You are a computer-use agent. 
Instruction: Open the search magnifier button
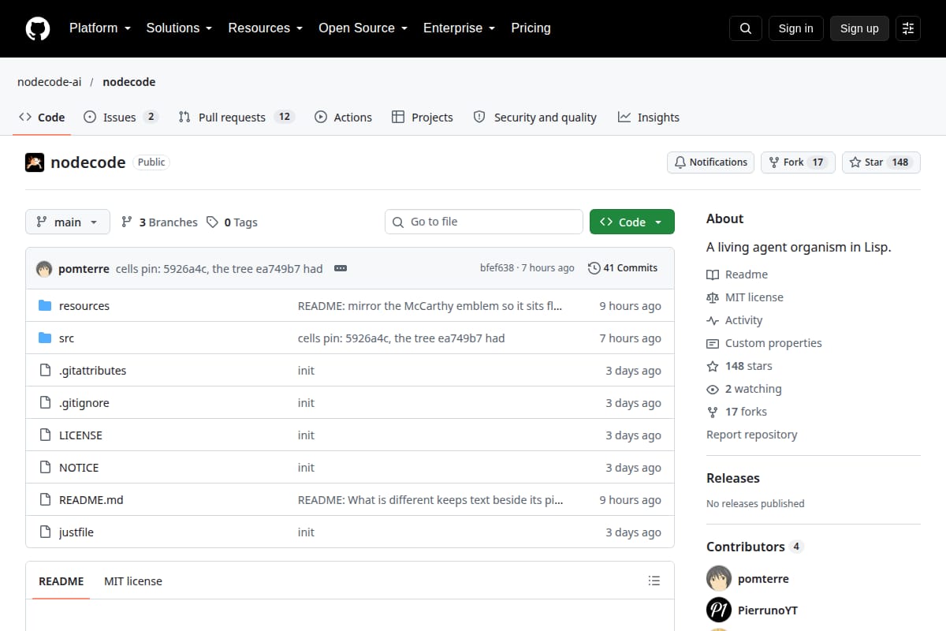(746, 28)
